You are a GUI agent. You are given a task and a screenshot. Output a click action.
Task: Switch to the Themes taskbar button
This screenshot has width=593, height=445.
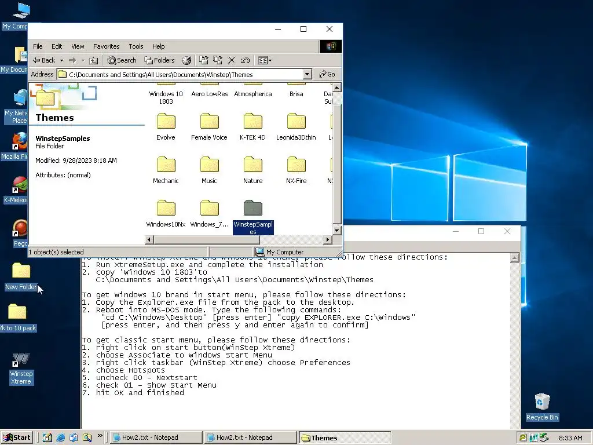tap(345, 438)
